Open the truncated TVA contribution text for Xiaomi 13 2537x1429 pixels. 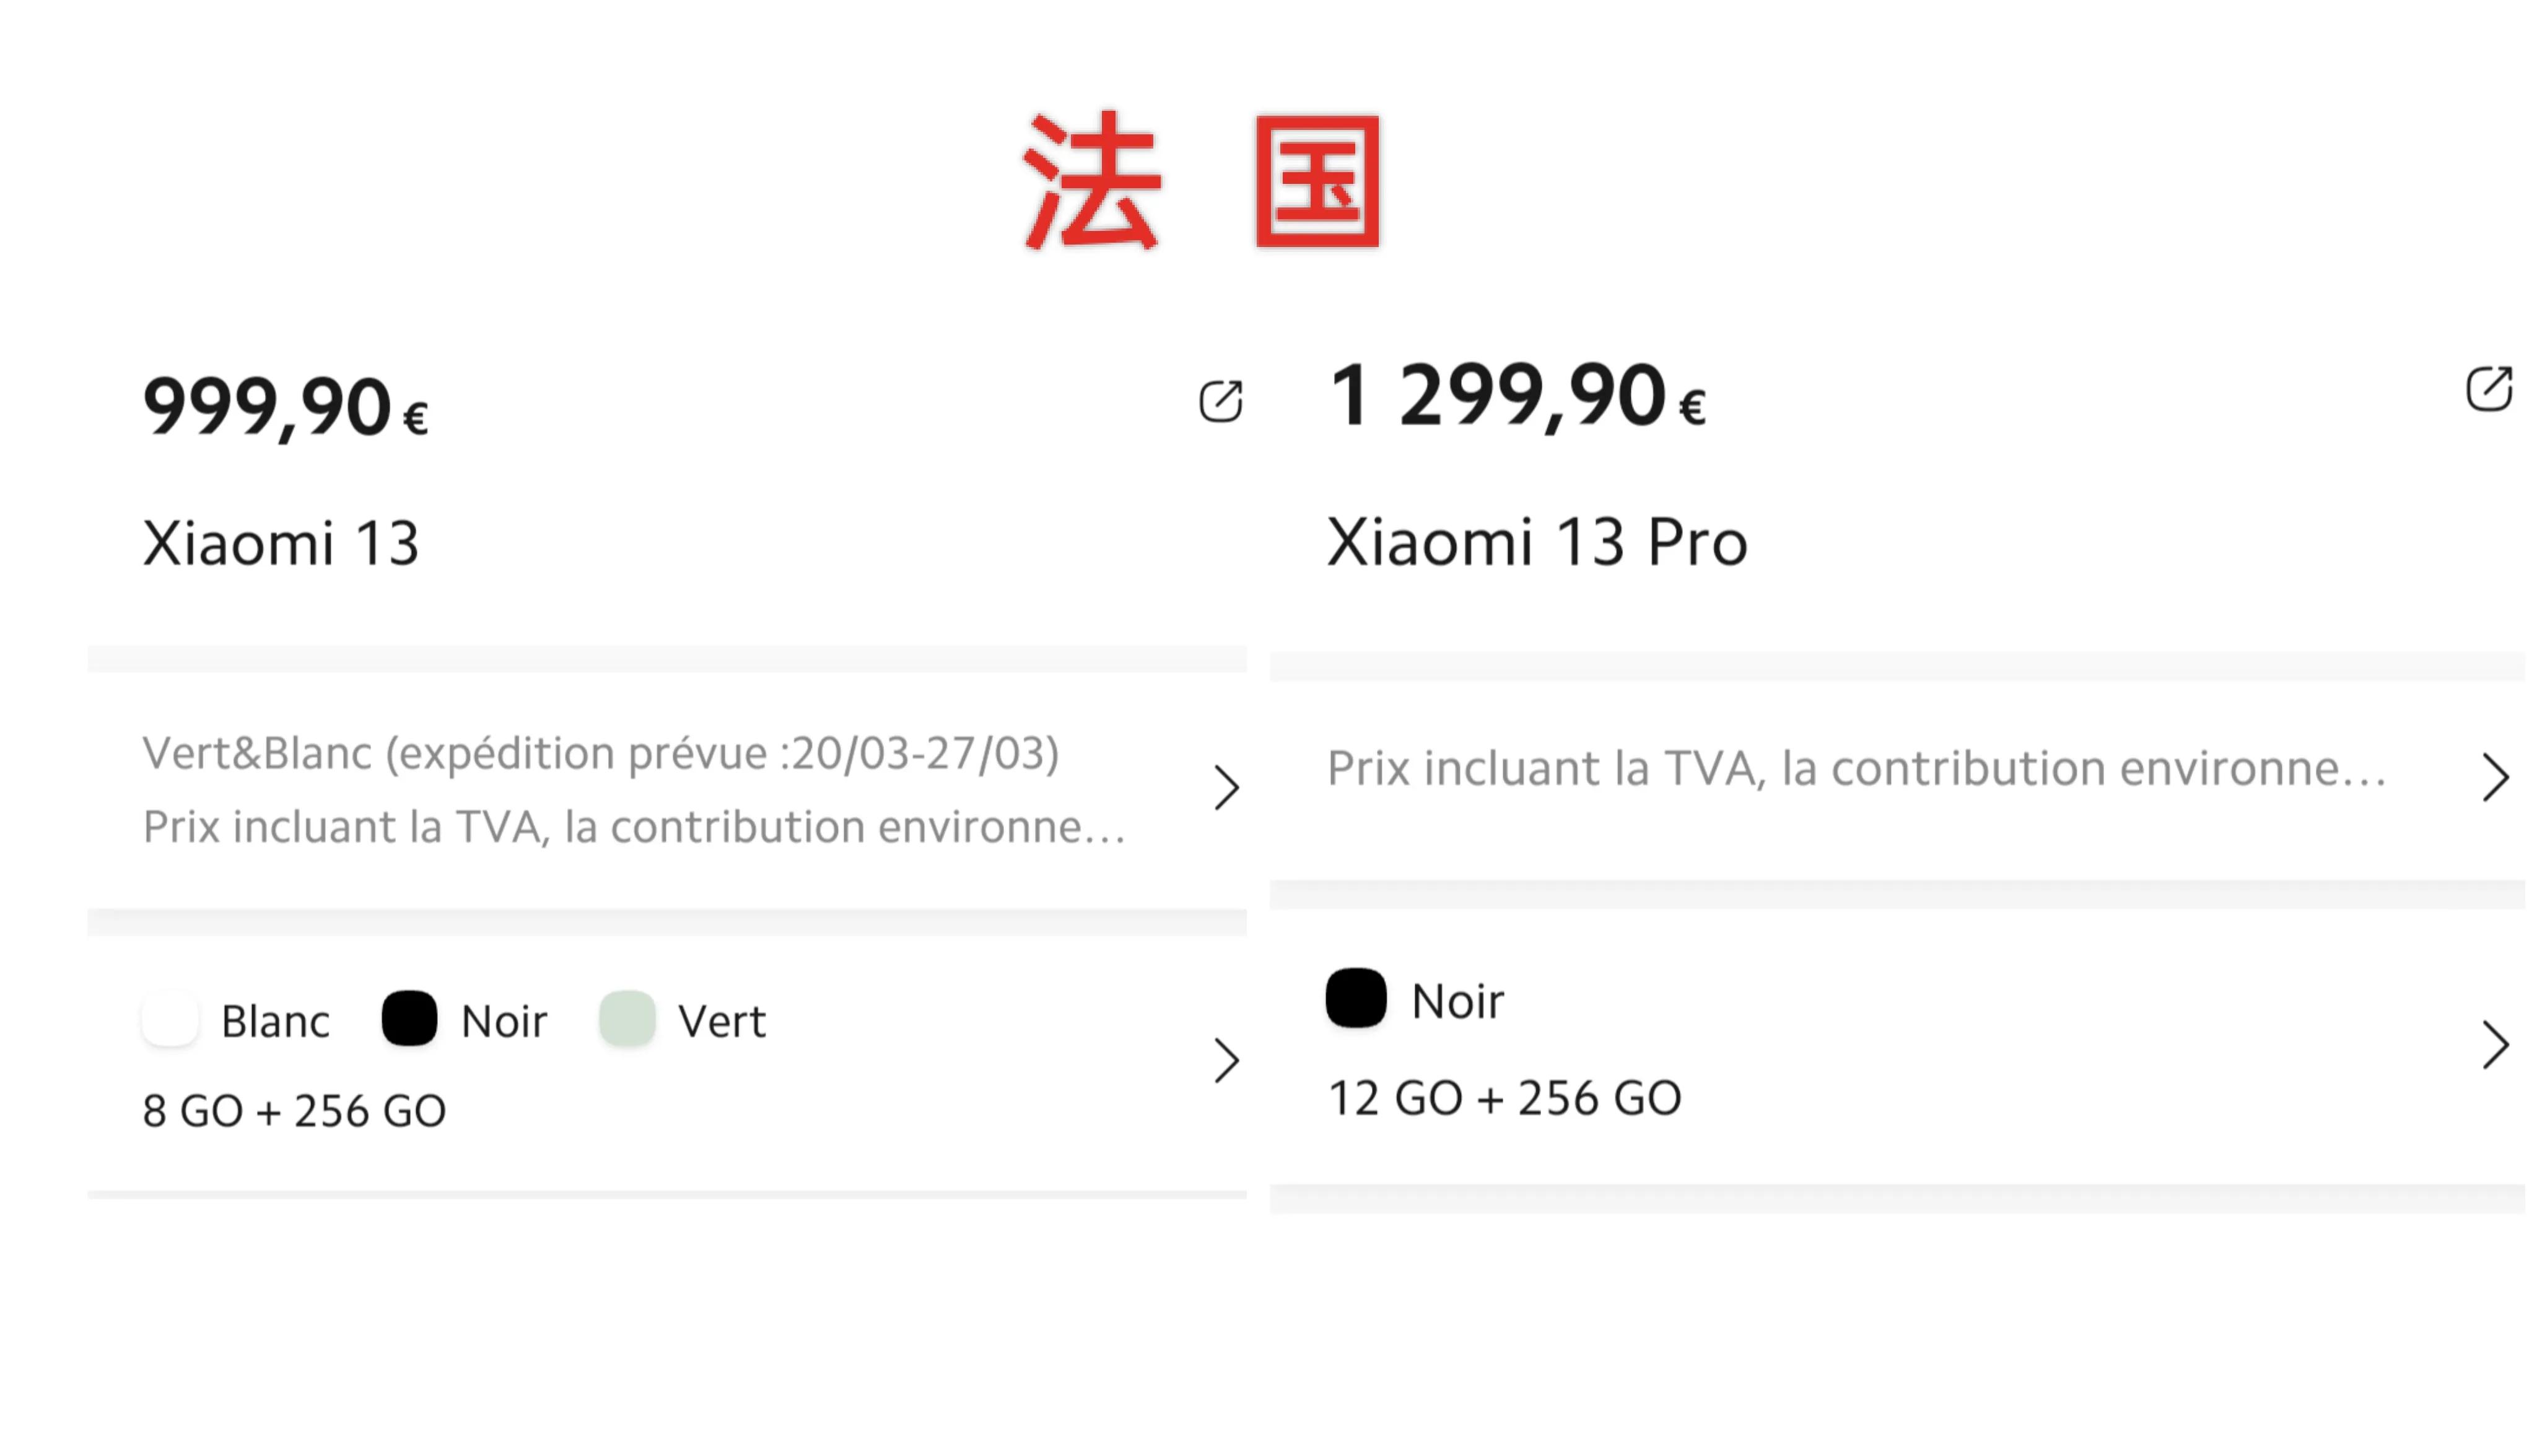(635, 828)
